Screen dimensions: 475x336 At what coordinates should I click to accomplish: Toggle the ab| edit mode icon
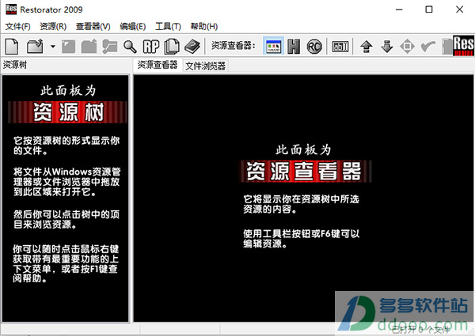pyautogui.click(x=340, y=47)
